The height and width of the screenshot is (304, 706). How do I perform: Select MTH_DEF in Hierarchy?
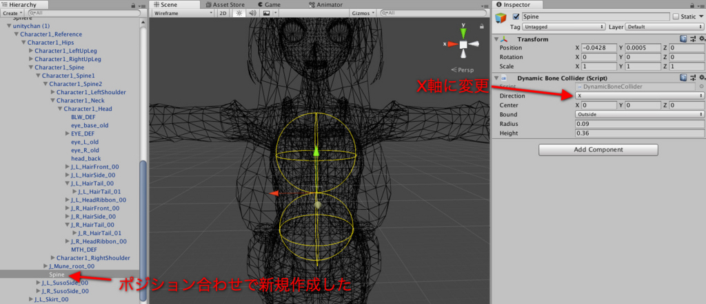click(x=84, y=250)
